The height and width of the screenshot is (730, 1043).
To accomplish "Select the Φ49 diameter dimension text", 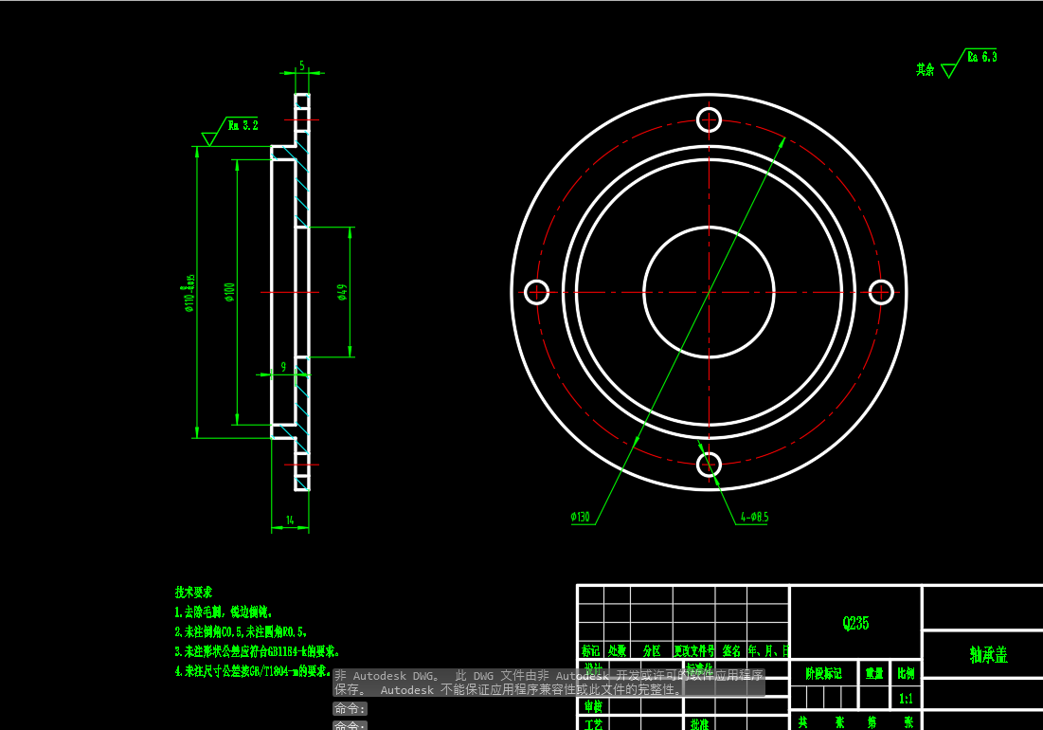I will point(342,292).
